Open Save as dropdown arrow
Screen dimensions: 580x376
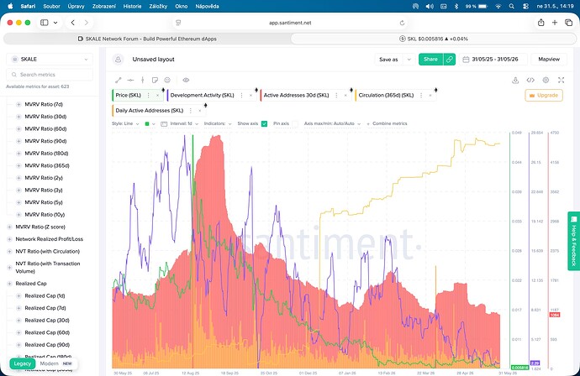pyautogui.click(x=409, y=60)
